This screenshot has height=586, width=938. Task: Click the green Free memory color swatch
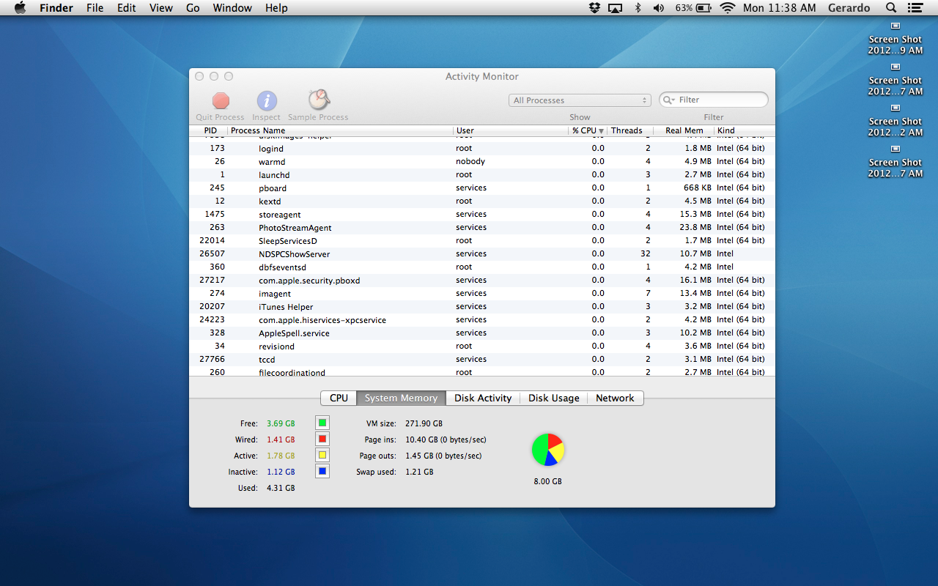pos(322,423)
